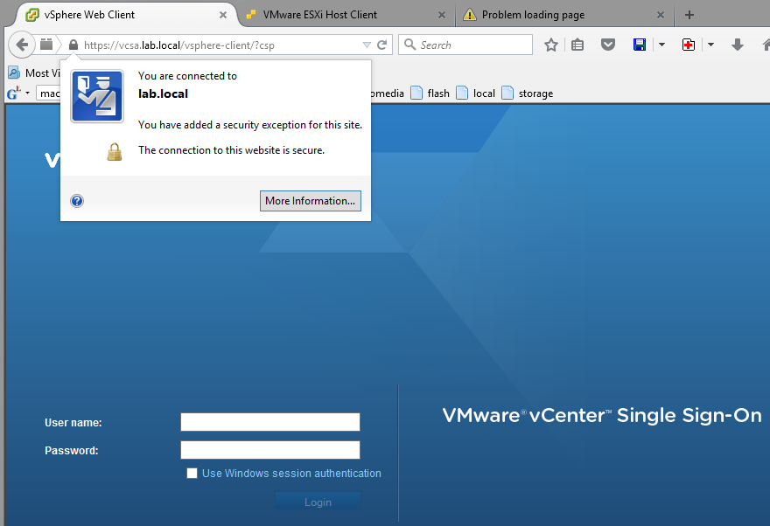Enable Use Windows session authentication checkbox
The height and width of the screenshot is (526, 770).
[x=192, y=473]
